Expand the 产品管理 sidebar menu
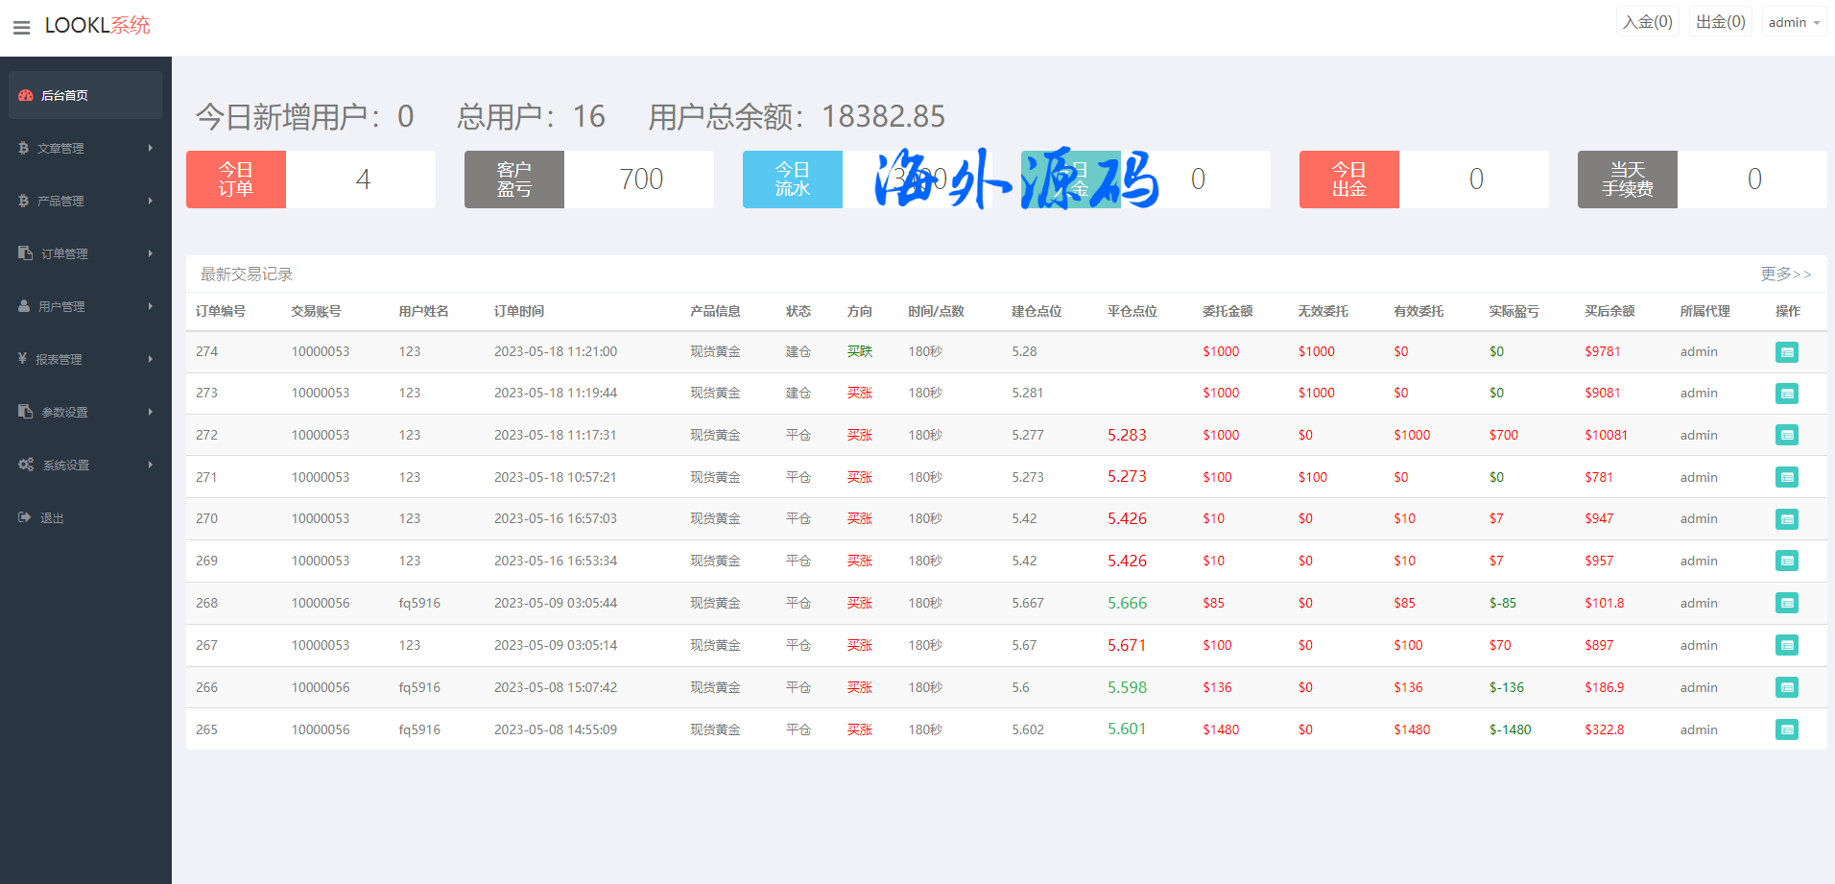 coord(84,201)
